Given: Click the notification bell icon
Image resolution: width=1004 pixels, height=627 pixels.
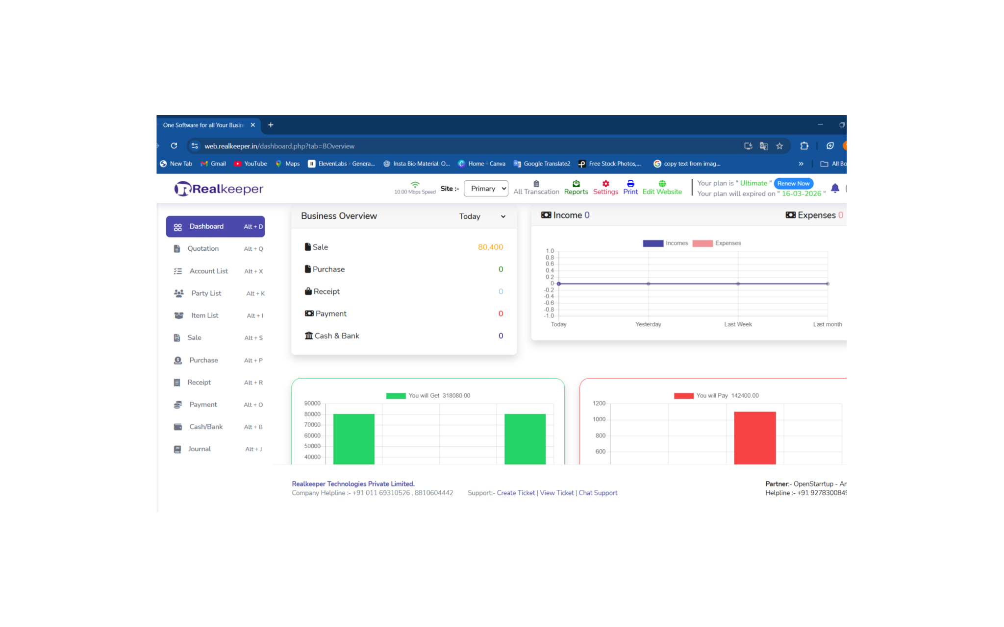Looking at the screenshot, I should click(x=835, y=188).
